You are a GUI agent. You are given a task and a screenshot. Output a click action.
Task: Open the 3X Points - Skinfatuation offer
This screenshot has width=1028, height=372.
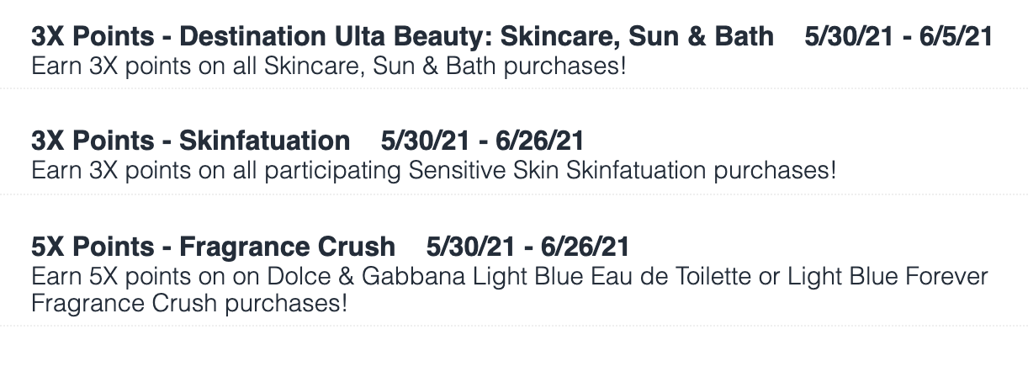click(x=190, y=141)
